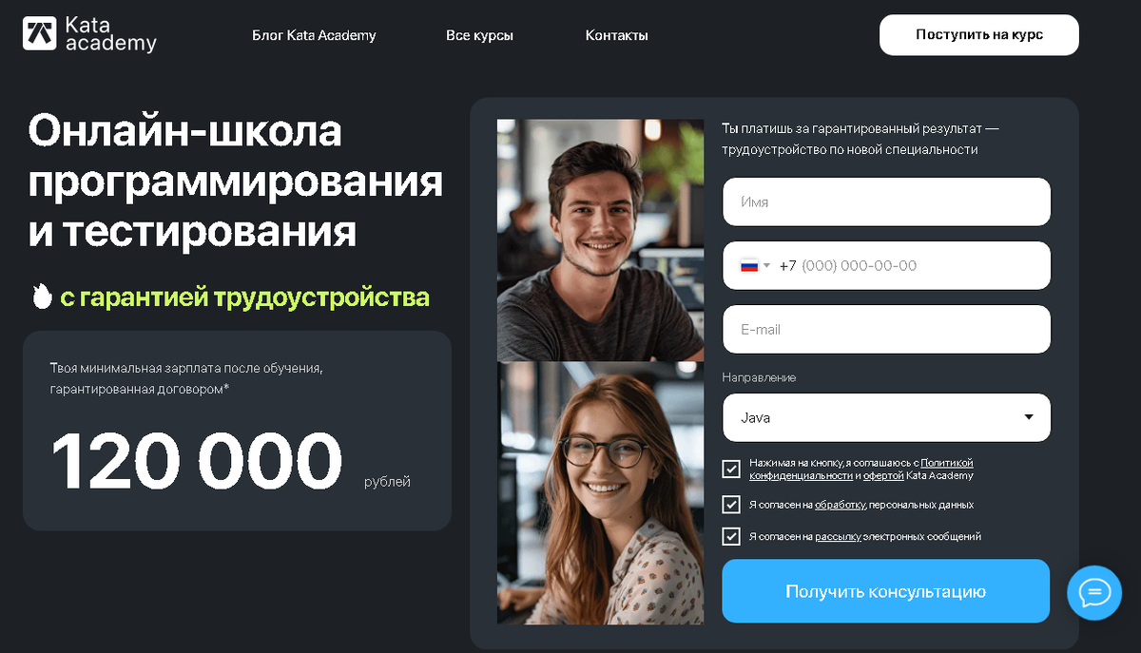Open the офертой link
The image size is (1141, 653).
882,475
